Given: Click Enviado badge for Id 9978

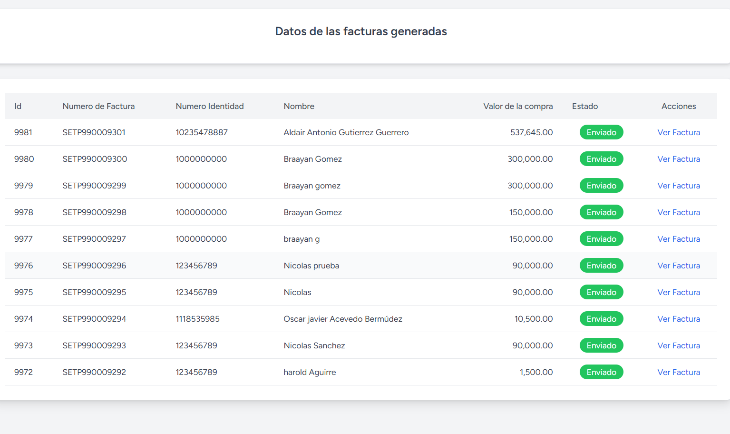Looking at the screenshot, I should point(601,212).
